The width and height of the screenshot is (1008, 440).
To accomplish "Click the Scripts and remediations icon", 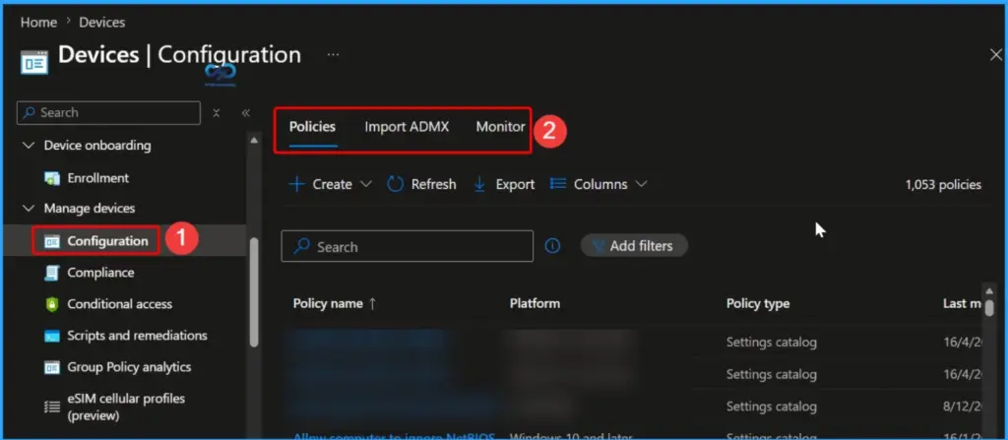I will coord(52,336).
